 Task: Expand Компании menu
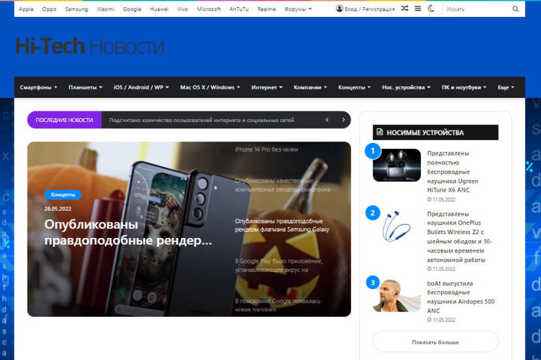point(310,87)
